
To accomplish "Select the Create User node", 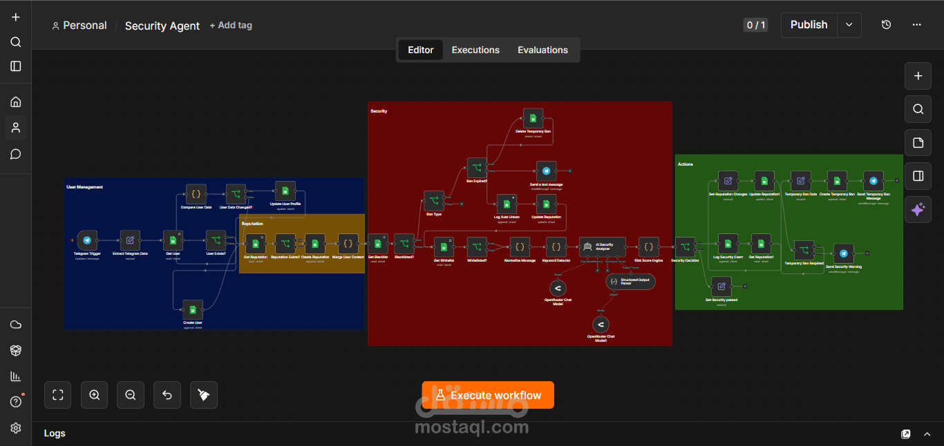I will 193,310.
